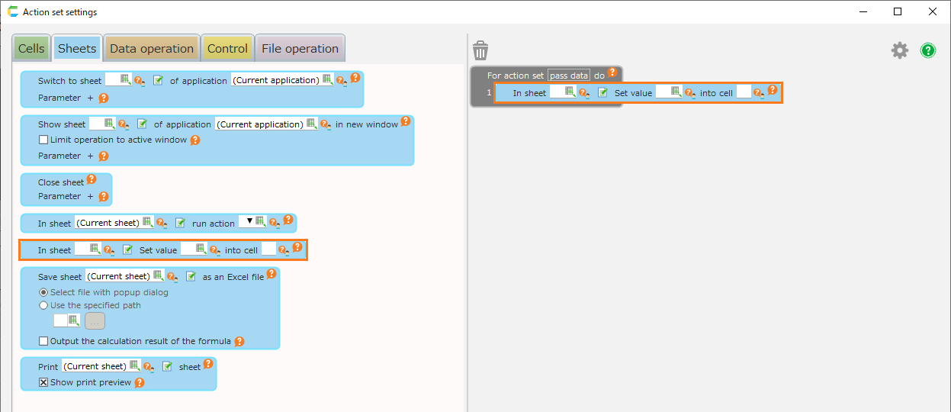951x412 pixels.
Task: Click help bubble beside 'For action set' header
Action: [612, 73]
